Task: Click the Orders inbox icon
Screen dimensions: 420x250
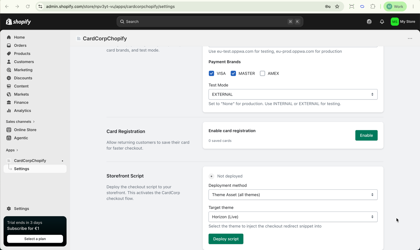Action: (x=9, y=45)
